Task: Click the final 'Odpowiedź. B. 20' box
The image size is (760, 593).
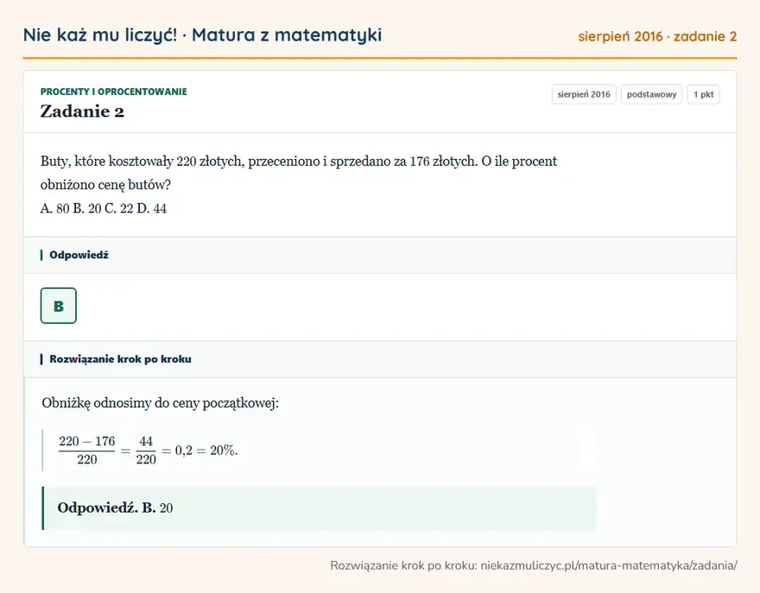Action: (x=319, y=508)
